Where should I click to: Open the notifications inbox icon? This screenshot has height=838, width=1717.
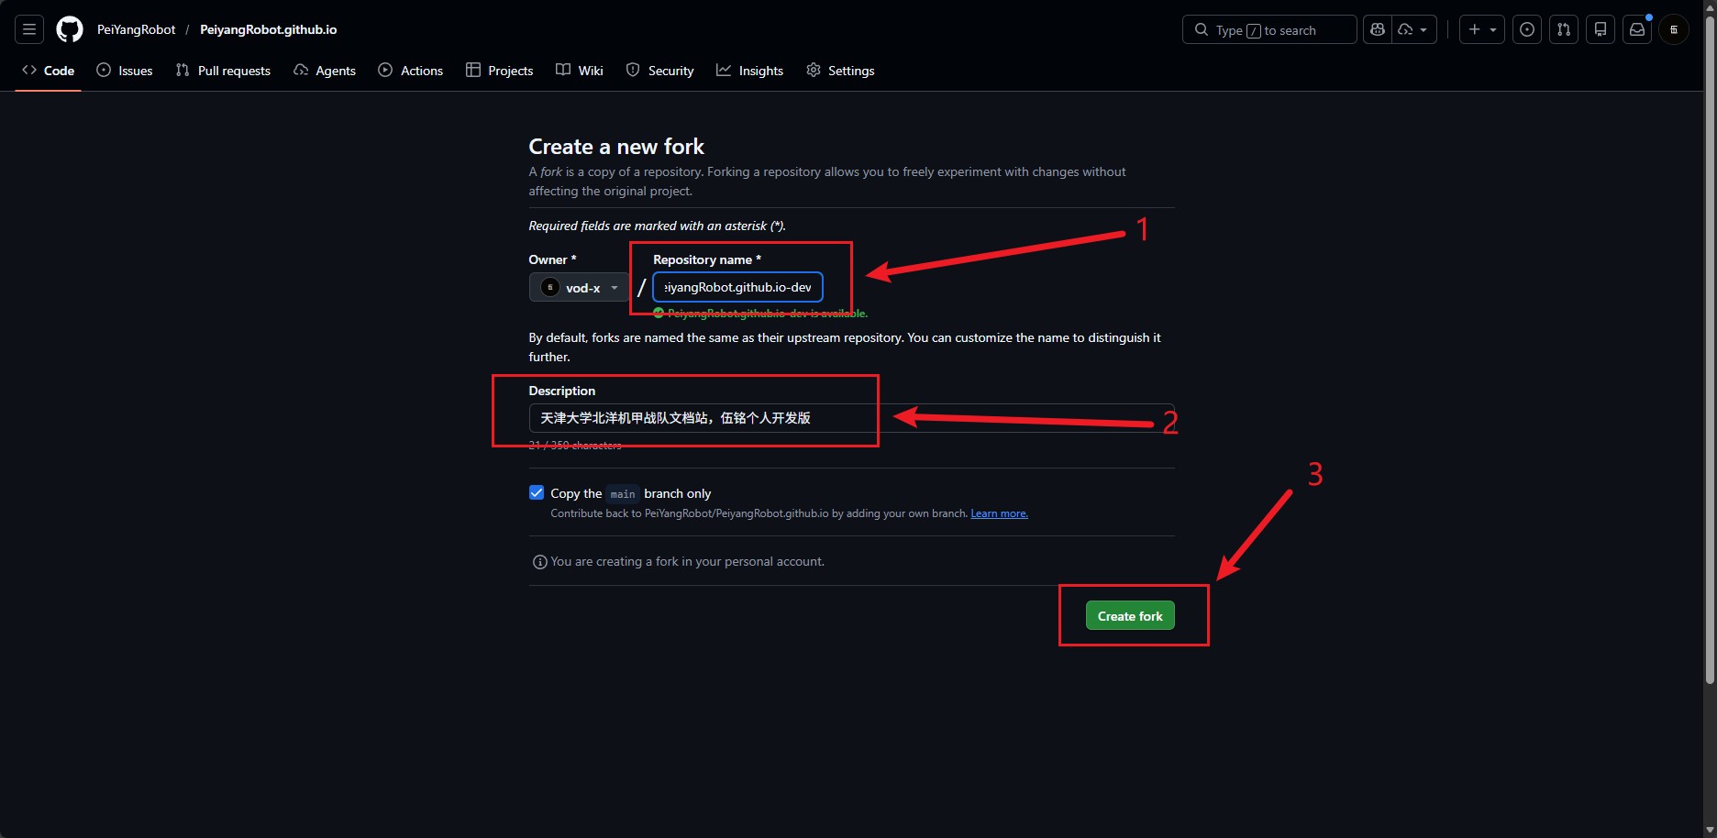[x=1636, y=29]
